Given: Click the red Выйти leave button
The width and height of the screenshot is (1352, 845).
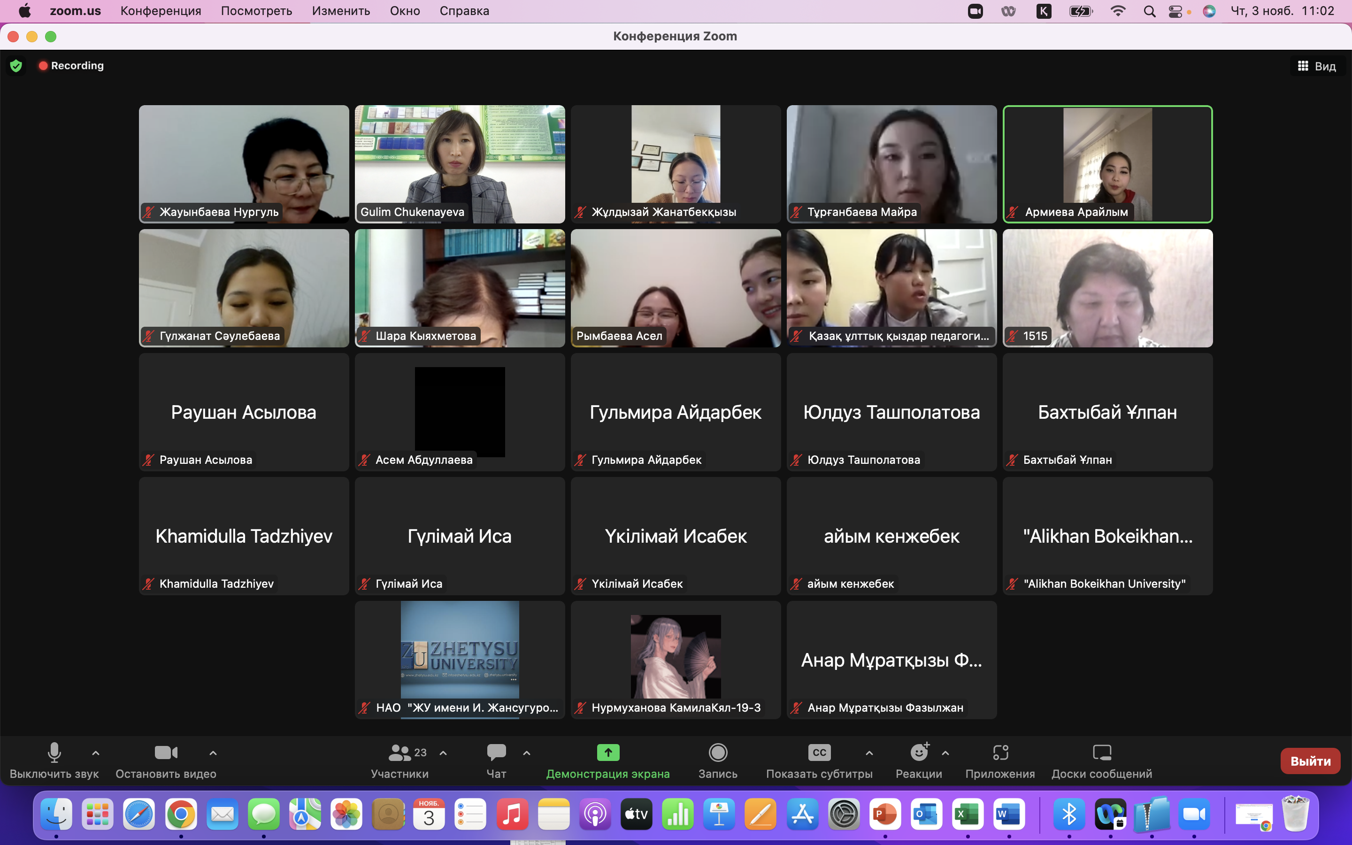Looking at the screenshot, I should 1310,760.
